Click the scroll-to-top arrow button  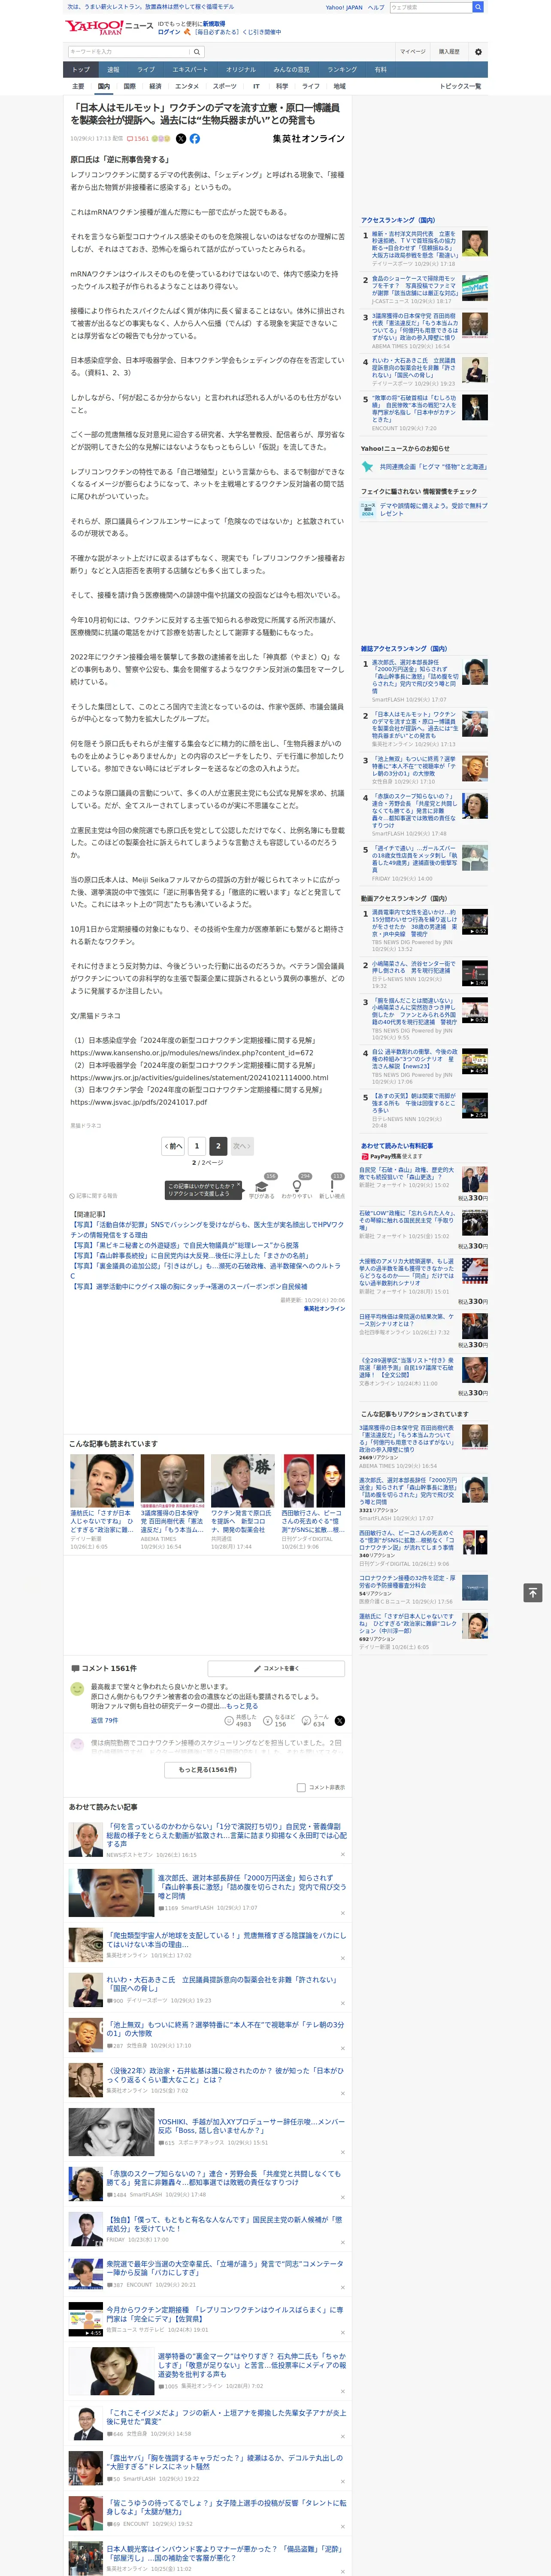[533, 1592]
